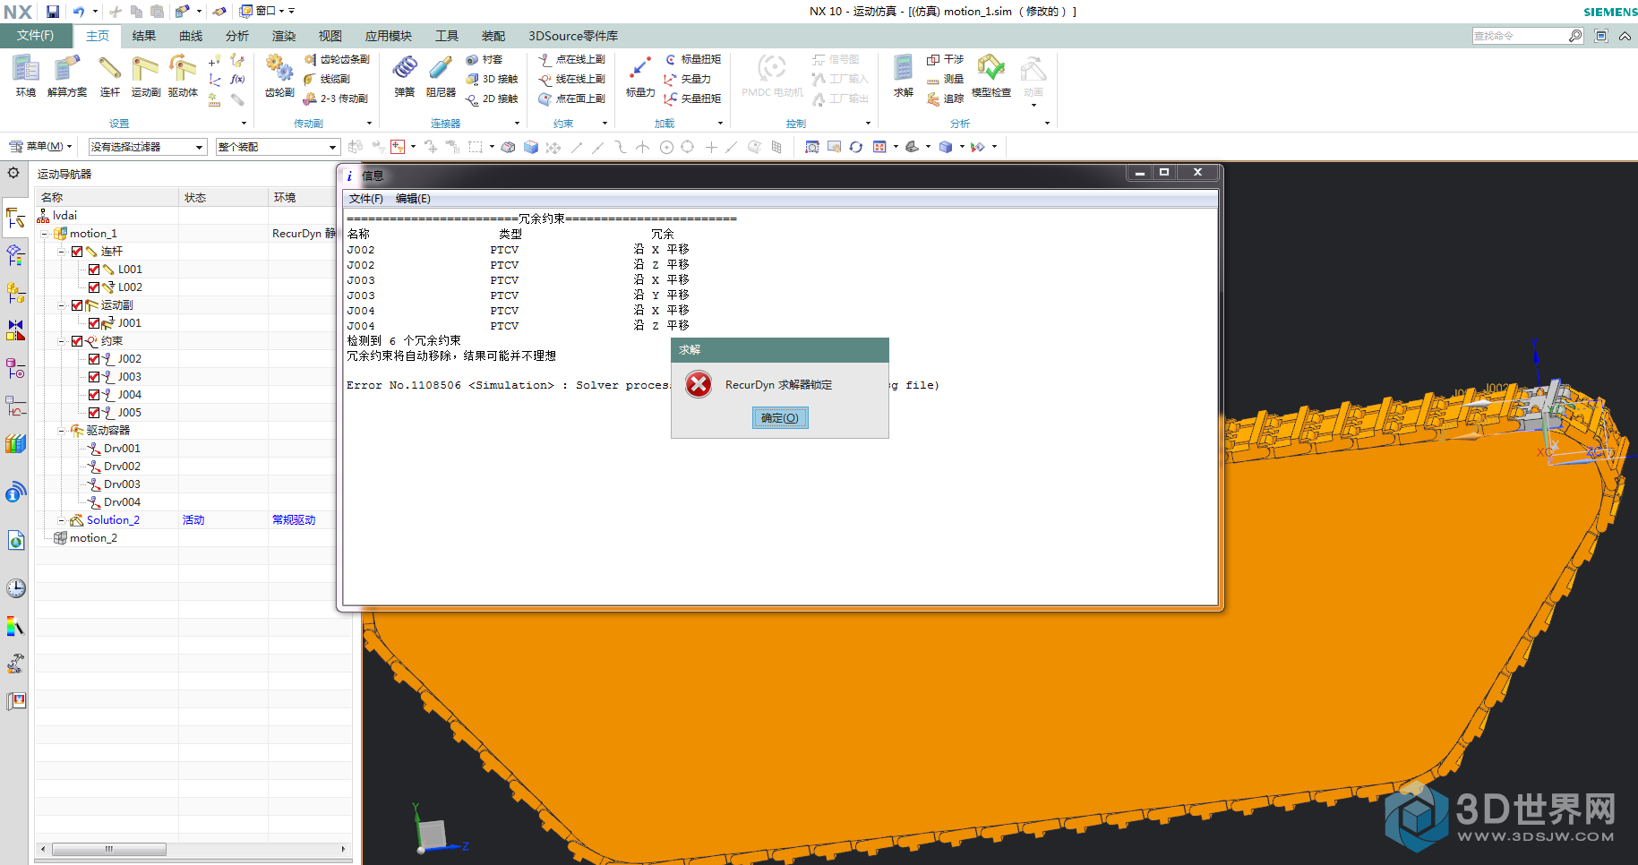Click the 查找命令 search field
This screenshot has width=1638, height=865.
(x=1519, y=36)
